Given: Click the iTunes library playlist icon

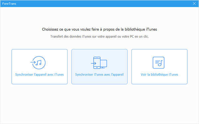Looking at the screenshot, I should (159, 63).
